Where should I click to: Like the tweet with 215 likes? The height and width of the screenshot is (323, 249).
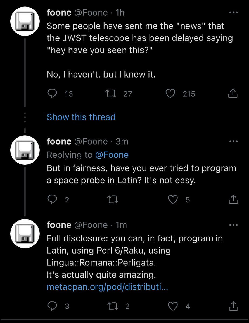pyautogui.click(x=170, y=94)
